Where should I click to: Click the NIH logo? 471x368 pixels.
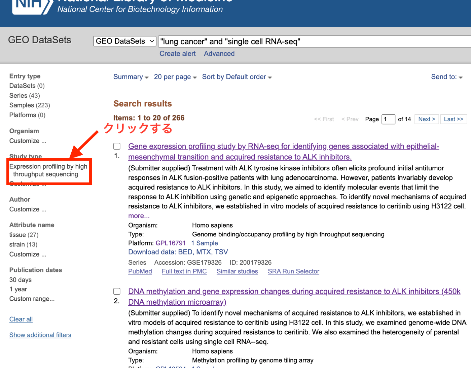coord(32,7)
